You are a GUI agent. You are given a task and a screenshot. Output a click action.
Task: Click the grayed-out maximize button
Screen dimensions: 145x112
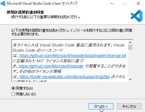tap(125, 4)
